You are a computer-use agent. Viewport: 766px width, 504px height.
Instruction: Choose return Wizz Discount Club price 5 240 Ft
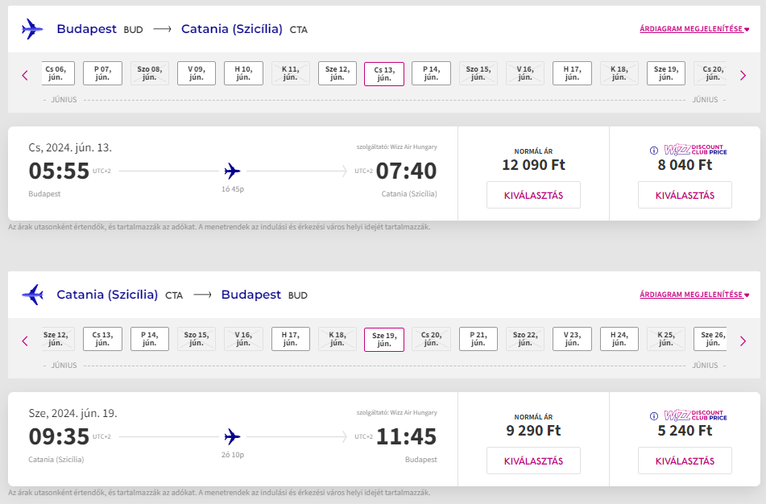pos(685,461)
